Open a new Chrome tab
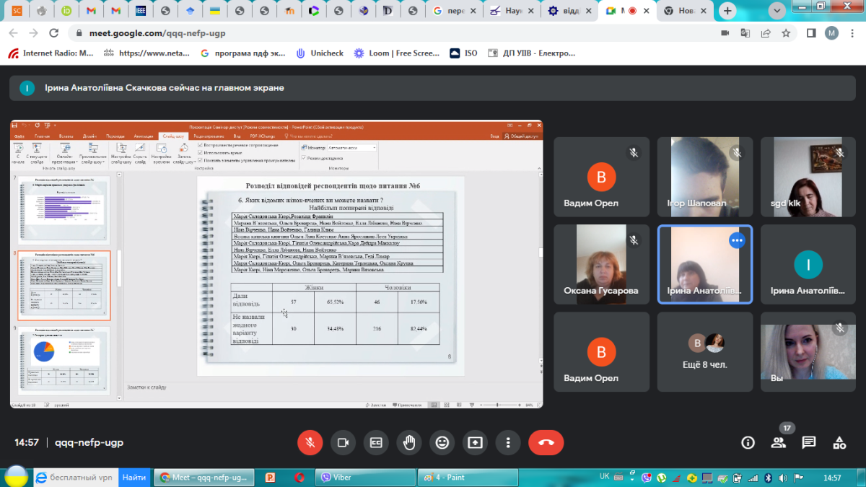 click(727, 11)
